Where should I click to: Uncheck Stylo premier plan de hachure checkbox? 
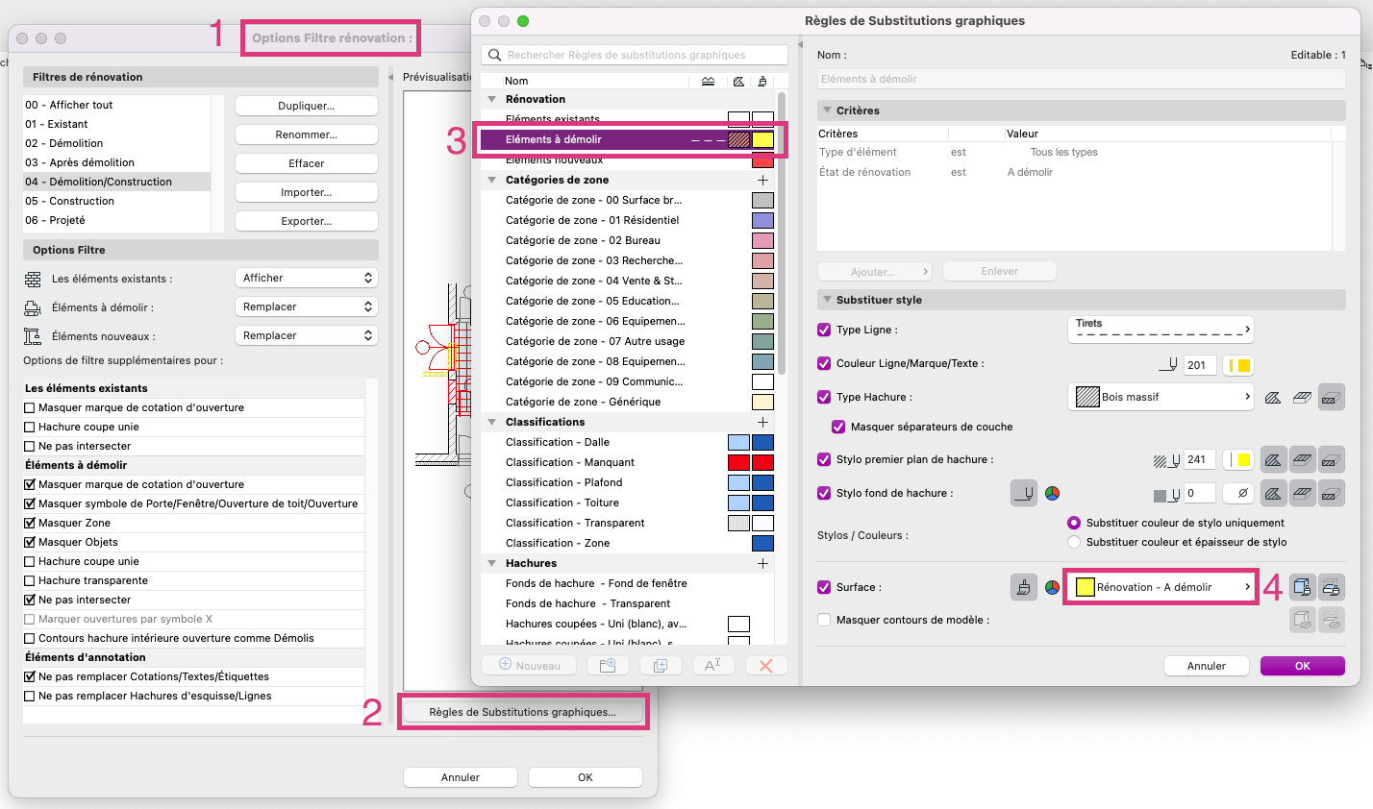[824, 459]
